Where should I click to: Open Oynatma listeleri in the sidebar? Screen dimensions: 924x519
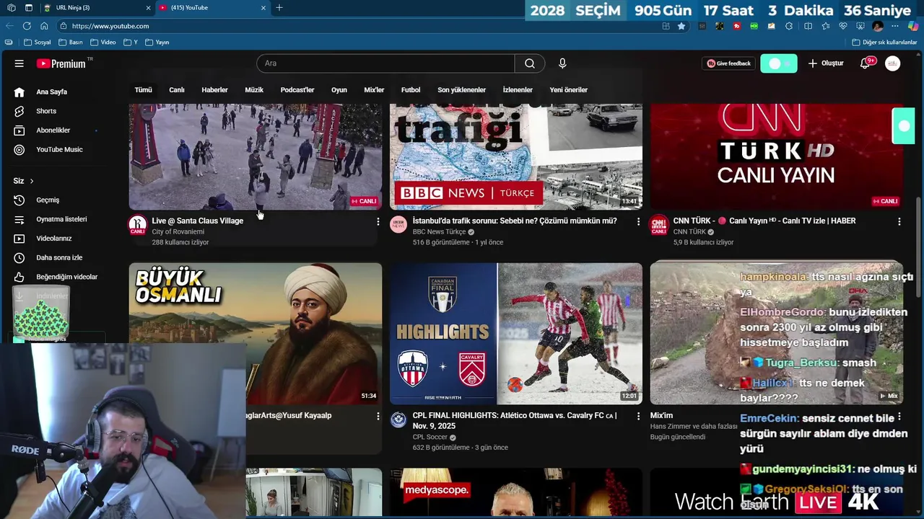tap(61, 219)
